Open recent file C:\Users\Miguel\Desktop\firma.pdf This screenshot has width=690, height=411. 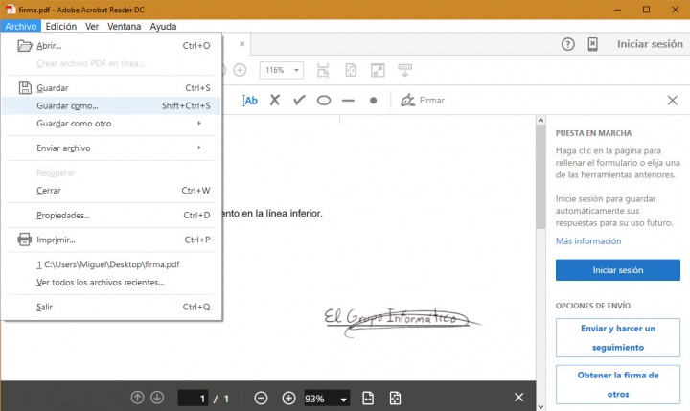coord(111,264)
